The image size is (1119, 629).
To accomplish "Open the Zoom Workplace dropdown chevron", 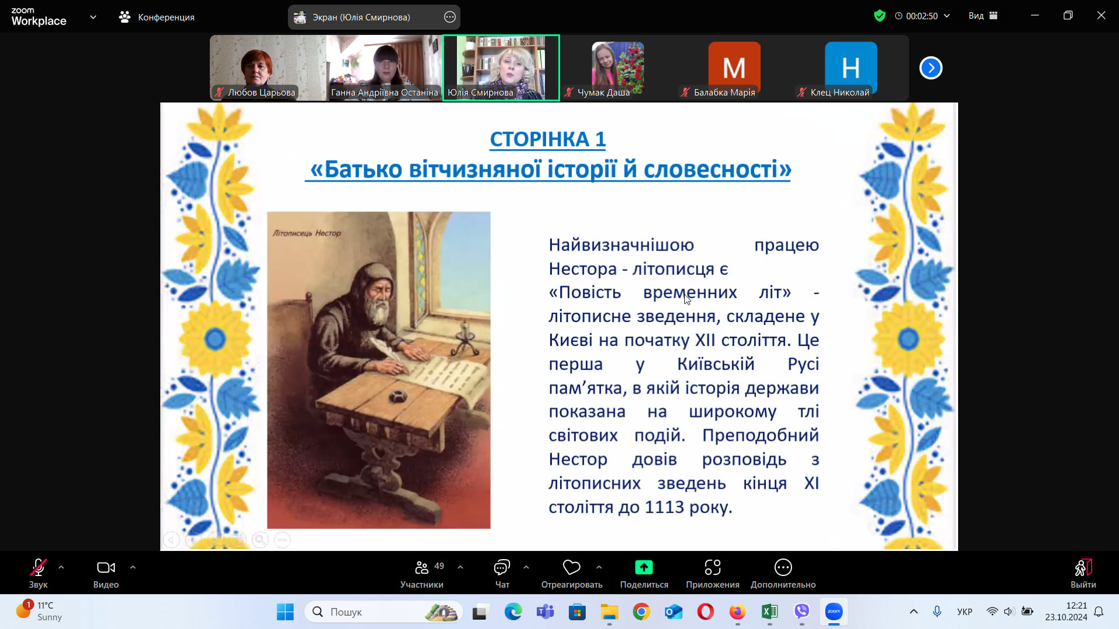I will coord(93,17).
